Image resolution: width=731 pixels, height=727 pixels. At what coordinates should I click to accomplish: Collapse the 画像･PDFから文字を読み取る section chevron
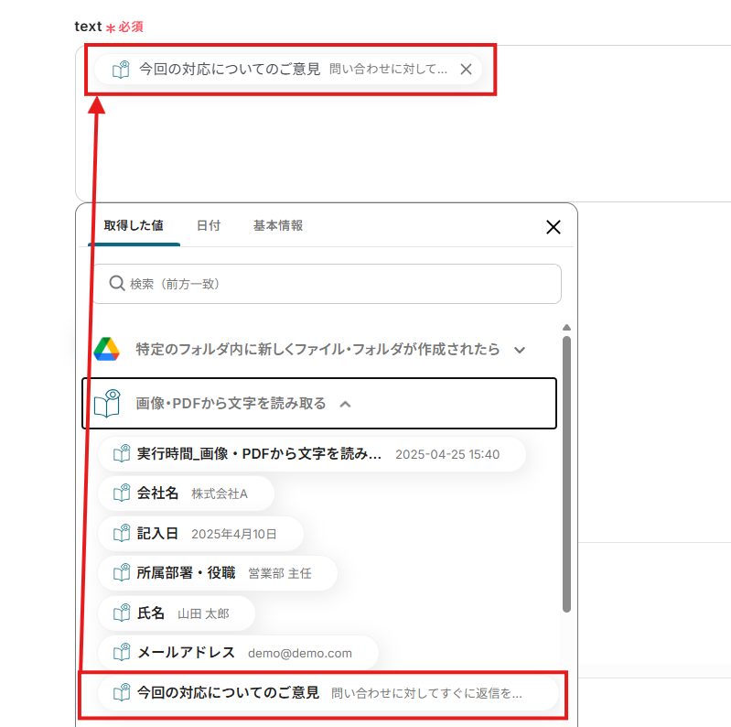click(x=346, y=404)
